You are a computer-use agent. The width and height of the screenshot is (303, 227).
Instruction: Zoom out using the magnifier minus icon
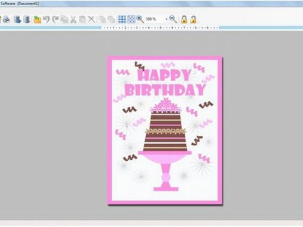coord(173,19)
